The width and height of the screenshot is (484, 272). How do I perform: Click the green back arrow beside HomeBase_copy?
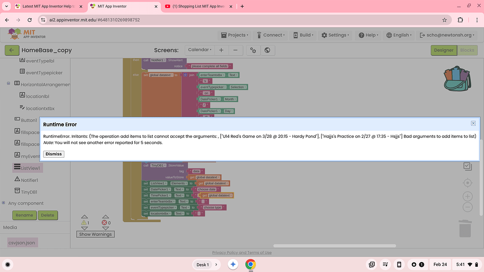[11, 51]
